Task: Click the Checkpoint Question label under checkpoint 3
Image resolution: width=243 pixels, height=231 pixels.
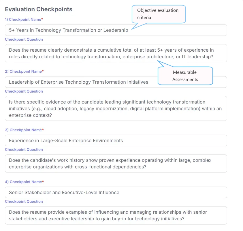Action: [x=24, y=149]
